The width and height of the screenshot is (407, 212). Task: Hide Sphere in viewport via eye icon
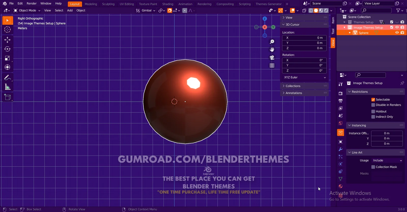click(397, 33)
